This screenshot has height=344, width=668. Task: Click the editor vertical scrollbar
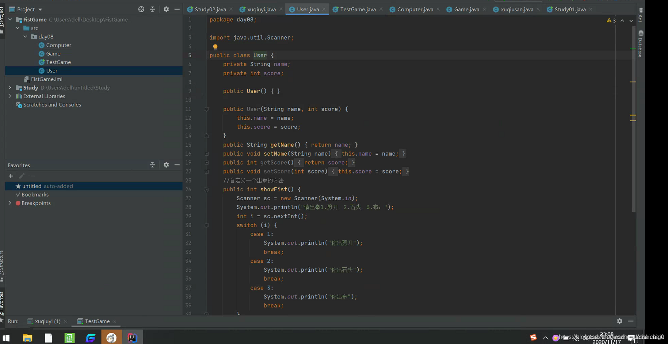634,119
